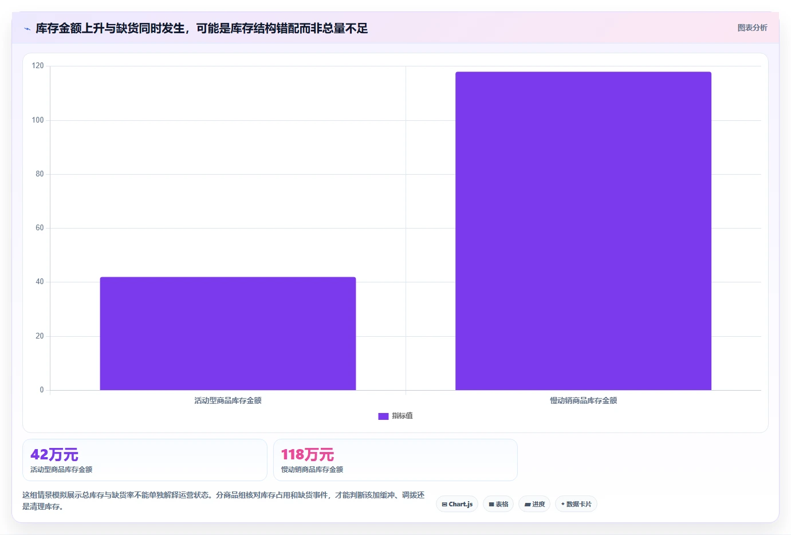Click the chart title about 库存金额上升与缺货

(202, 28)
